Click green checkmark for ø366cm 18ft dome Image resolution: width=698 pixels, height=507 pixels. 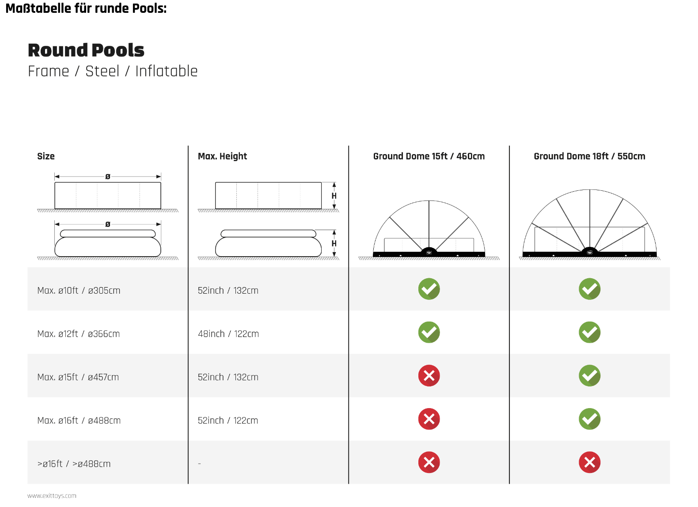[x=589, y=333]
